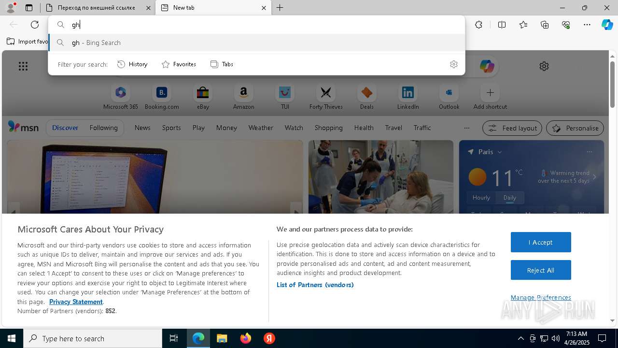
Task: Refresh the page with reload icon
Action: click(x=35, y=25)
